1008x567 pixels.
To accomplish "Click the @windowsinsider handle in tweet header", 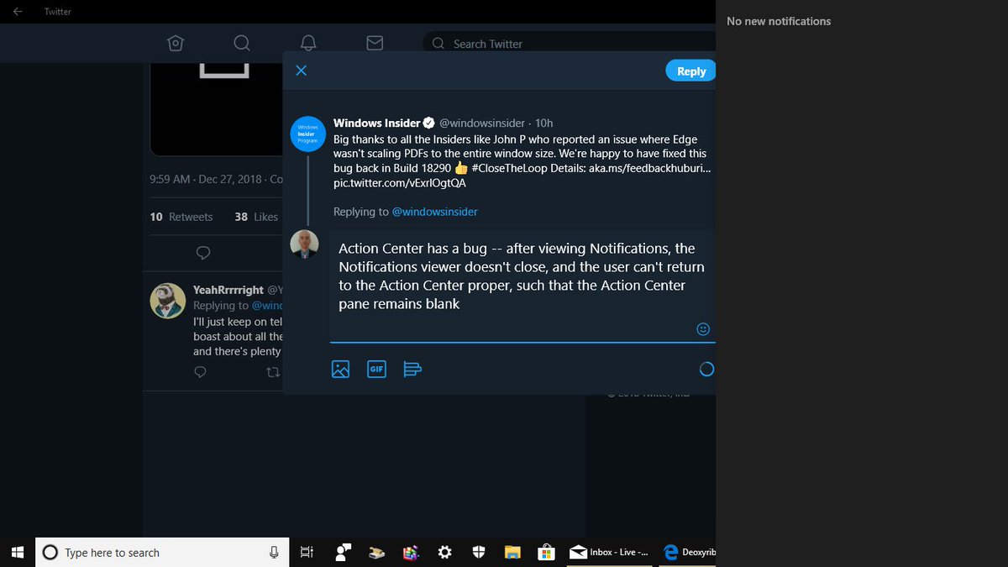I will 481,123.
